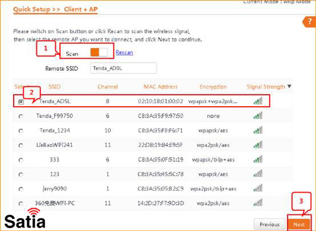Screen dimensions: 316x231
Task: Click the Encryption column header
Action: click(213, 87)
